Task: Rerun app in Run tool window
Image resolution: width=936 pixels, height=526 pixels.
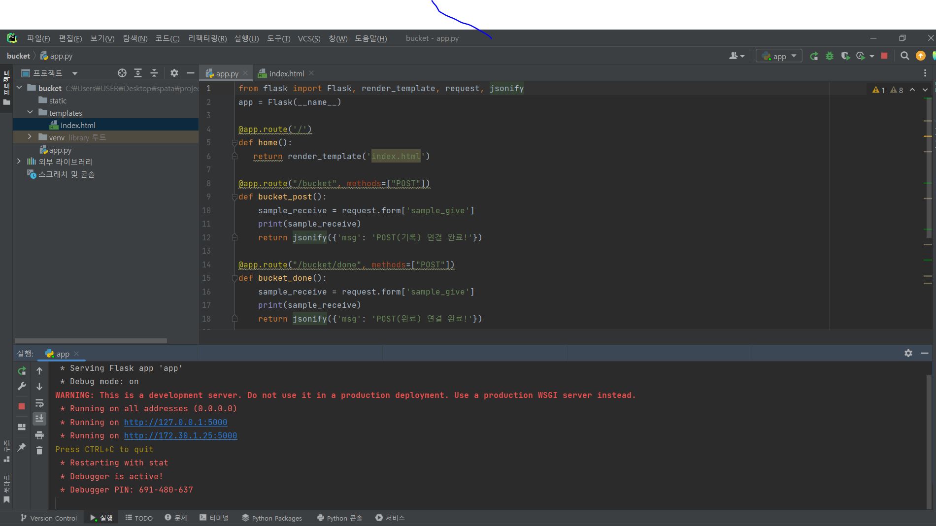Action: coord(22,371)
